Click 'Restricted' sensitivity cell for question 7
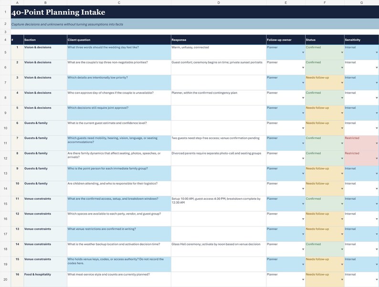 point(362,143)
